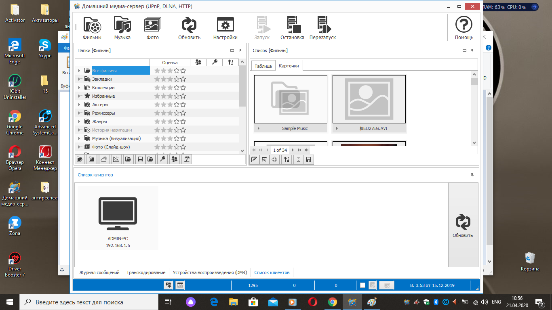
Task: Open the Журнал сообщений tab
Action: 99,272
